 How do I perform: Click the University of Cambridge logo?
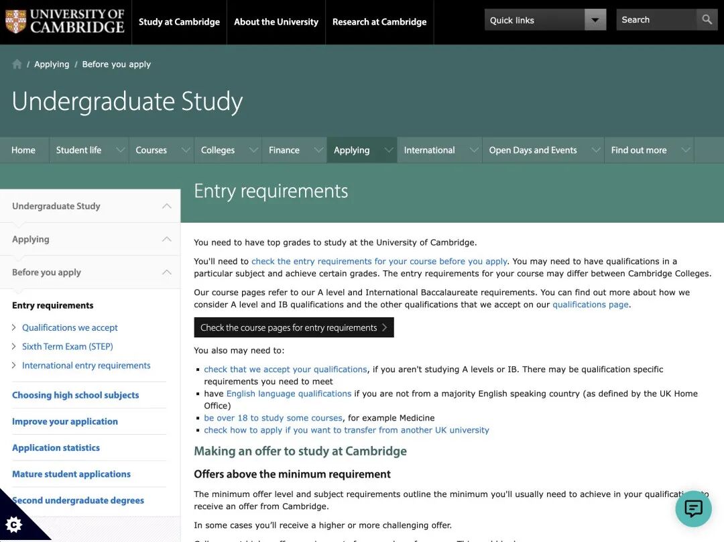64,21
